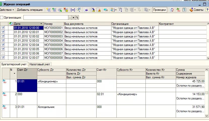
Task: Click the Советы tips button
Action: pyautogui.click(x=197, y=10)
